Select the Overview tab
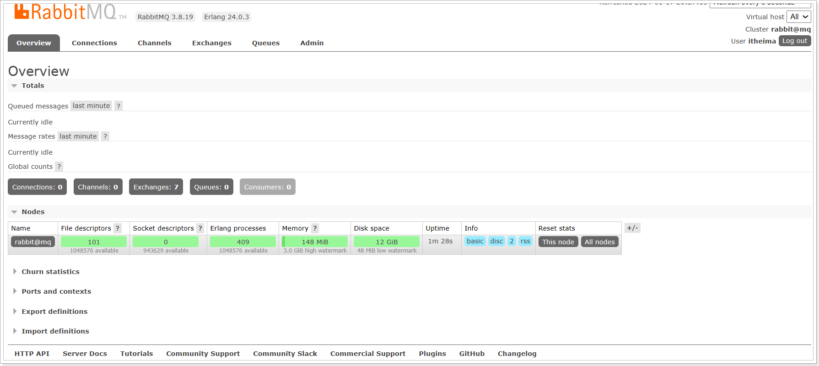This screenshot has width=819, height=366. 34,43
